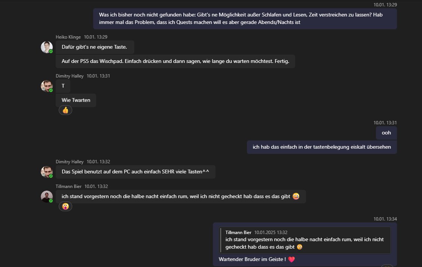This screenshot has height=267, width=422.
Task: Click Heiko Klinge's profile avatar
Action: point(46,47)
